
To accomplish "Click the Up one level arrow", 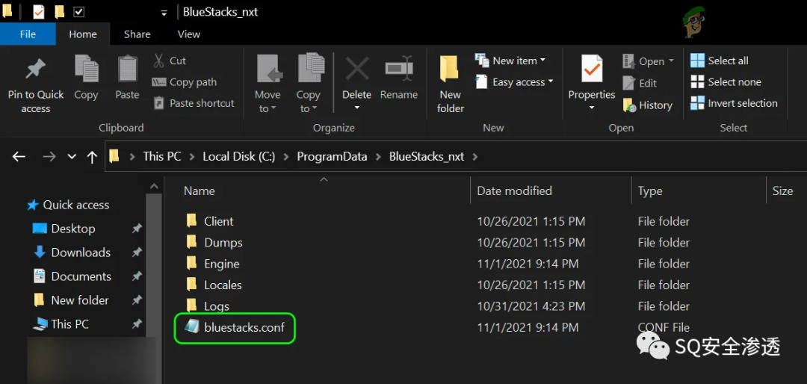I will tap(92, 156).
